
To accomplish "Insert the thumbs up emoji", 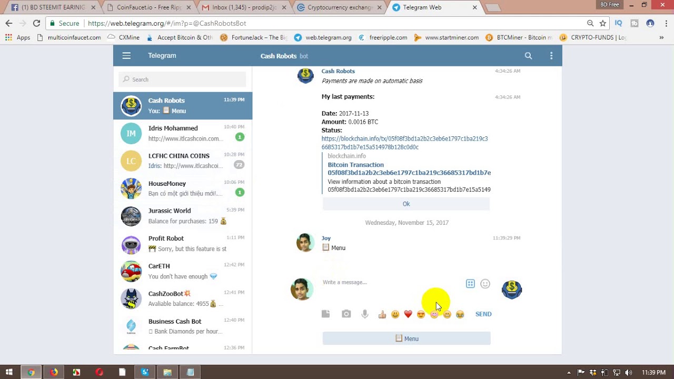I will pos(382,314).
